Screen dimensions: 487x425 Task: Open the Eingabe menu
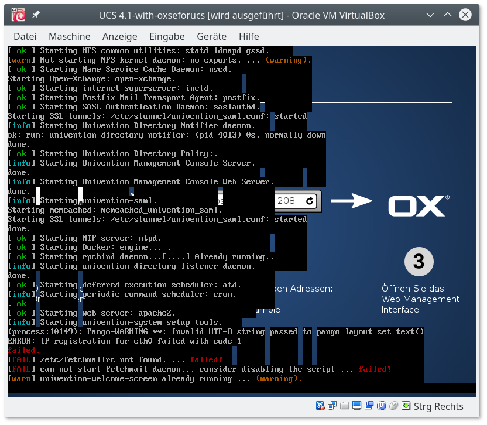[167, 36]
